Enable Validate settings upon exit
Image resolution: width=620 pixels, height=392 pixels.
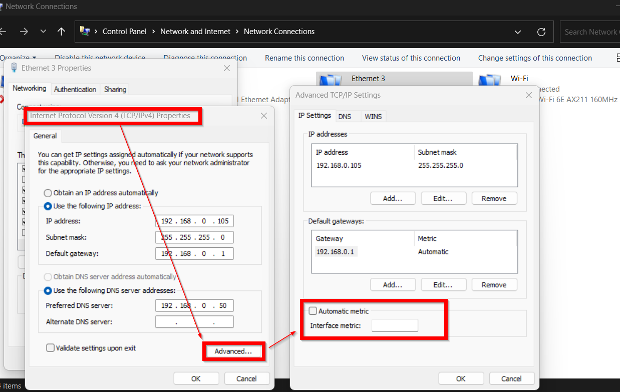point(91,348)
